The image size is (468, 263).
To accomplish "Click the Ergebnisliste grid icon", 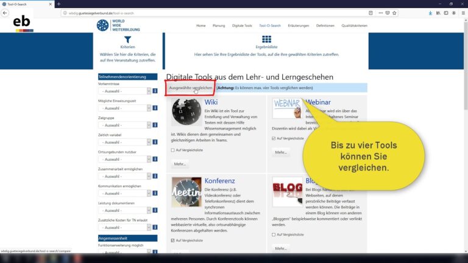I will [x=266, y=39].
